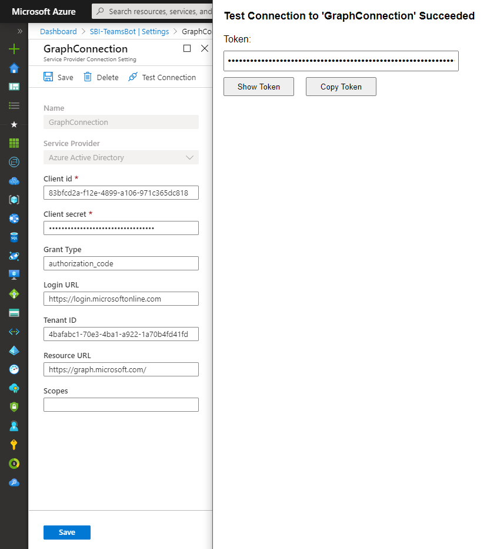The image size is (497, 549).
Task: Open Azure Cosmos DB planet icon
Action: click(x=14, y=256)
